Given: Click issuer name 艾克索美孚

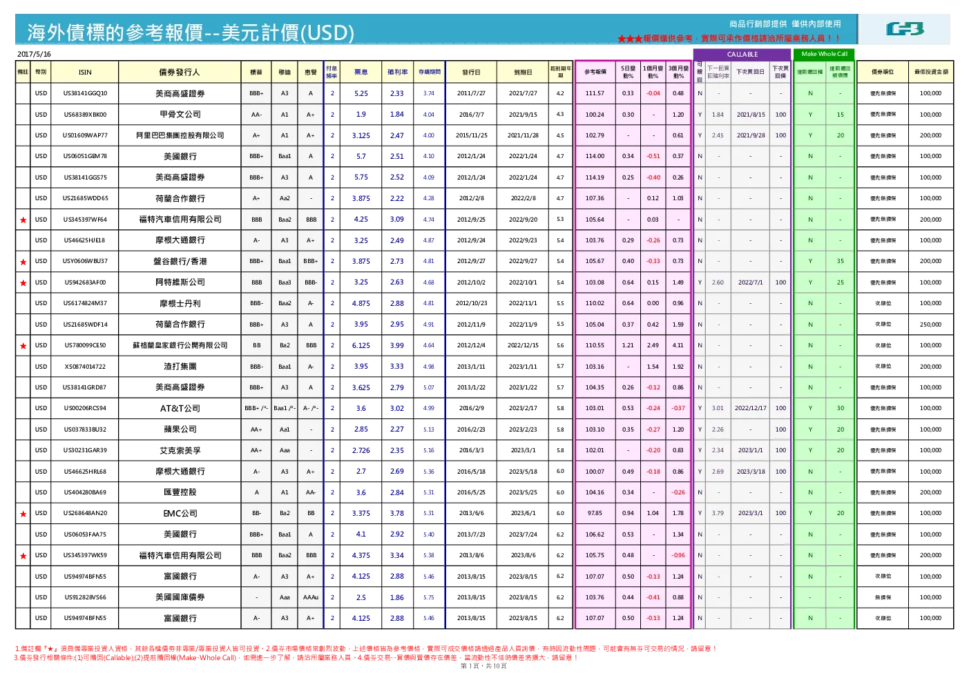Looking at the screenshot, I should tap(180, 450).
